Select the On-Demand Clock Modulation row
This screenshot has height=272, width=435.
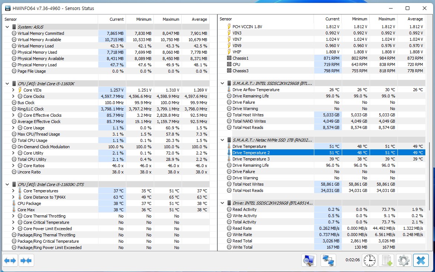pyautogui.click(x=106, y=147)
